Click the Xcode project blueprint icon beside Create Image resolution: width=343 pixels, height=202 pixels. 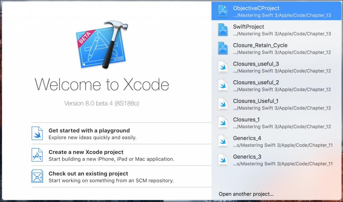(37, 155)
